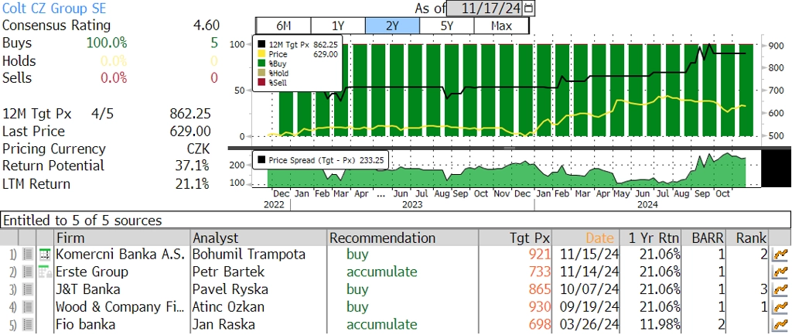792x335 pixels.
Task: Show analyst chart icon for Jan Raska row
Action: [780, 324]
